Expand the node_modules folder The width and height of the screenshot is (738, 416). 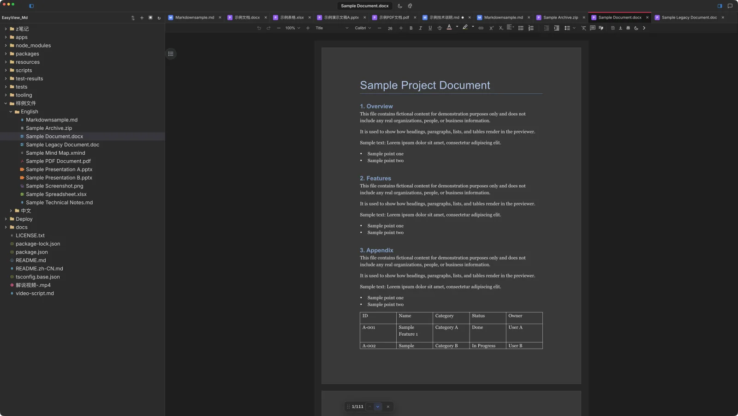[6, 46]
